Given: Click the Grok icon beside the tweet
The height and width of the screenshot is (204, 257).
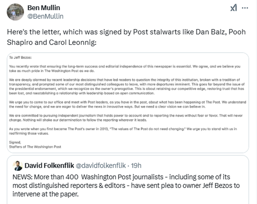Looking at the screenshot, I should coord(233,8).
